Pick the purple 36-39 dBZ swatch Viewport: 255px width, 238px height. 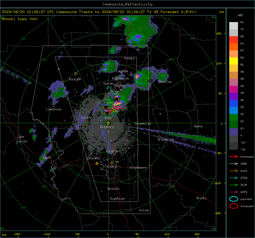click(x=233, y=96)
